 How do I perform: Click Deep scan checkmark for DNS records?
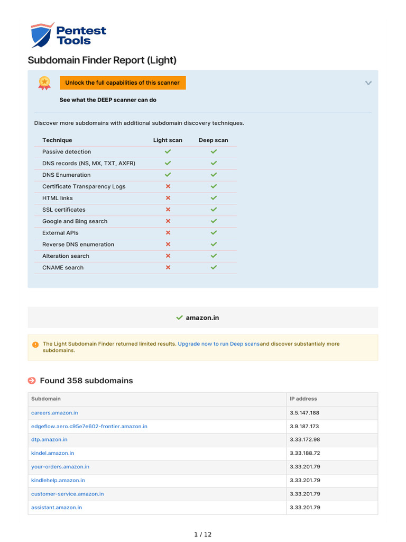(214, 163)
